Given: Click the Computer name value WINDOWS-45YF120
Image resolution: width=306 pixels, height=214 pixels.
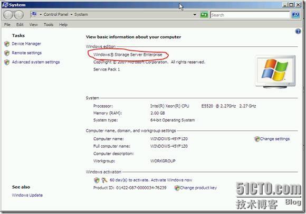Looking at the screenshot, I should [x=169, y=139].
